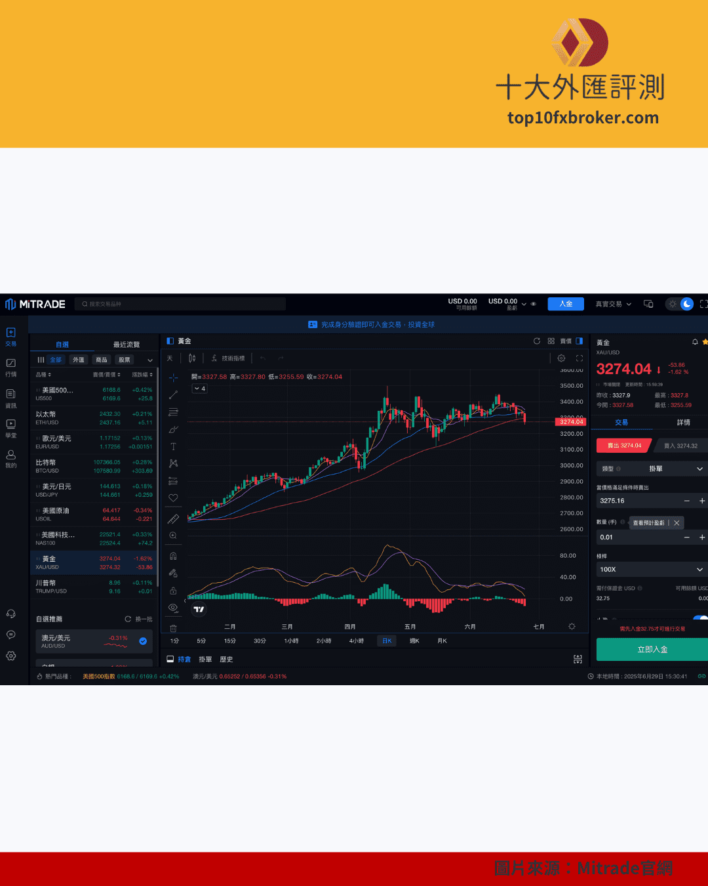Open the 真實交易 account dropdown

[613, 305]
